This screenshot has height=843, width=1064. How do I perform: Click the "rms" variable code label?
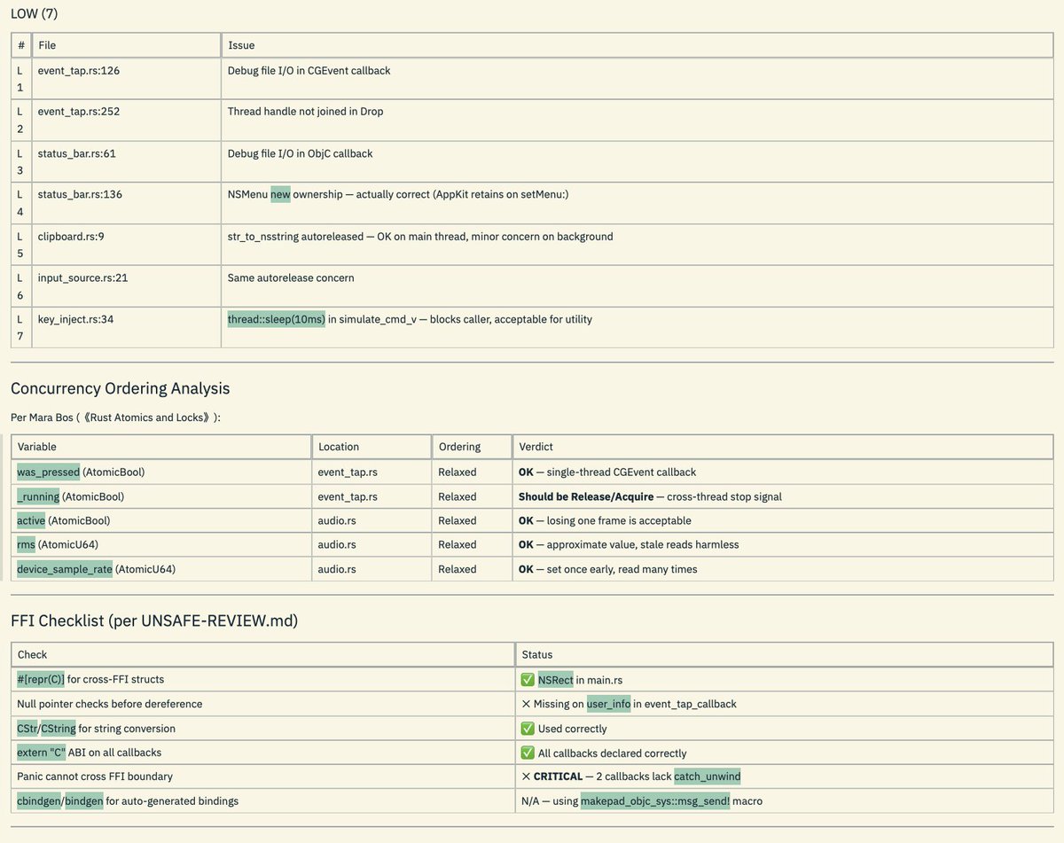coord(26,544)
